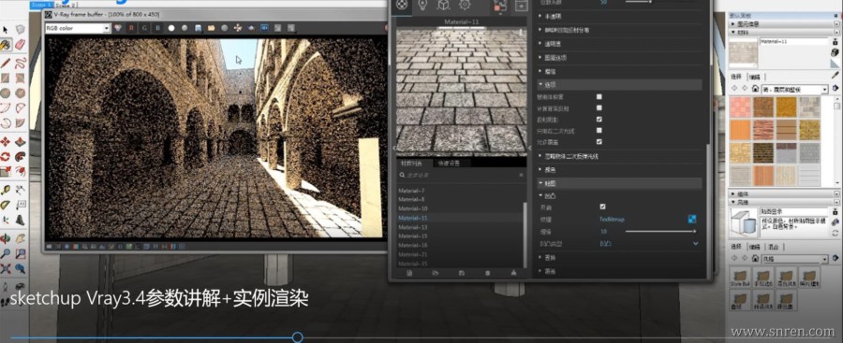Click the bump amount slider
Viewport: 843px width, 343px height.
[x=660, y=232]
